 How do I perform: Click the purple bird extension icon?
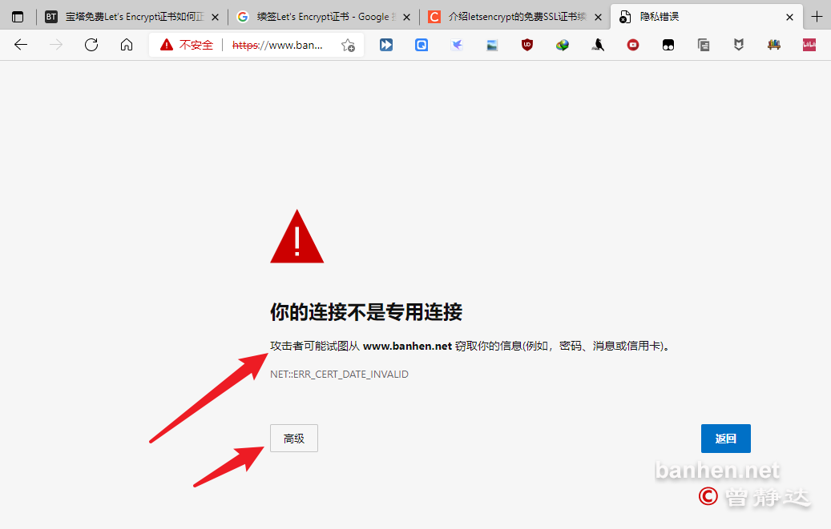[457, 45]
